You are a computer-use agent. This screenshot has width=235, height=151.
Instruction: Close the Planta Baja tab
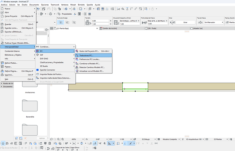click(x=97, y=28)
